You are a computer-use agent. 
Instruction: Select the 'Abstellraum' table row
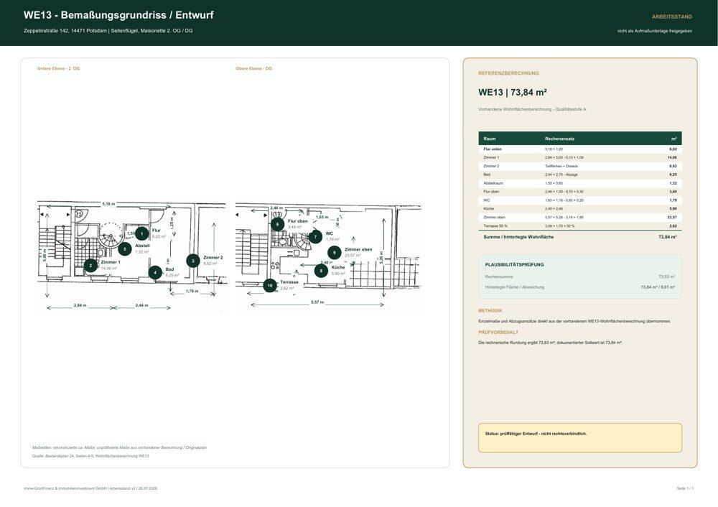click(x=580, y=183)
